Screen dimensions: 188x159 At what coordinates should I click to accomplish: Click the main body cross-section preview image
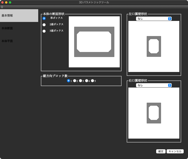(94, 42)
